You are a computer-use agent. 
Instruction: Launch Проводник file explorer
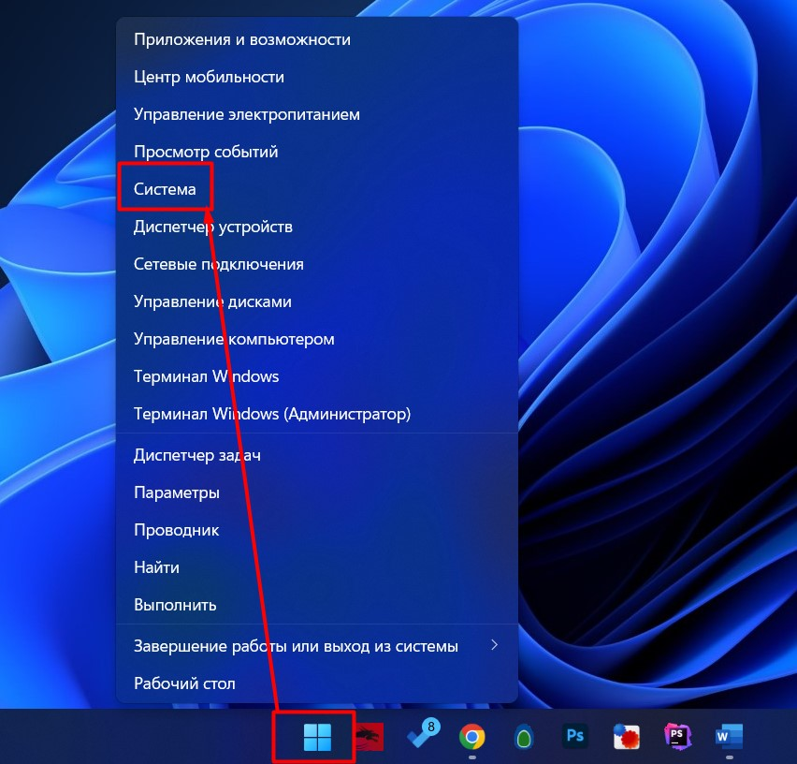[317, 530]
